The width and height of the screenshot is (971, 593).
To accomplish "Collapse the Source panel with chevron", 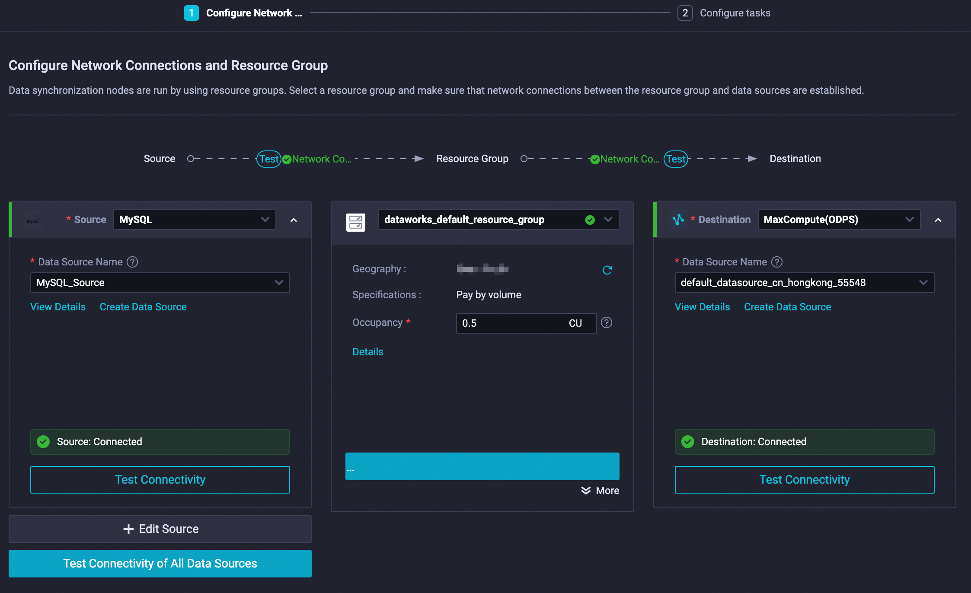I will [x=294, y=220].
